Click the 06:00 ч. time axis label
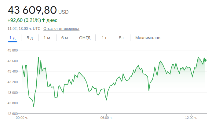 click(106, 118)
